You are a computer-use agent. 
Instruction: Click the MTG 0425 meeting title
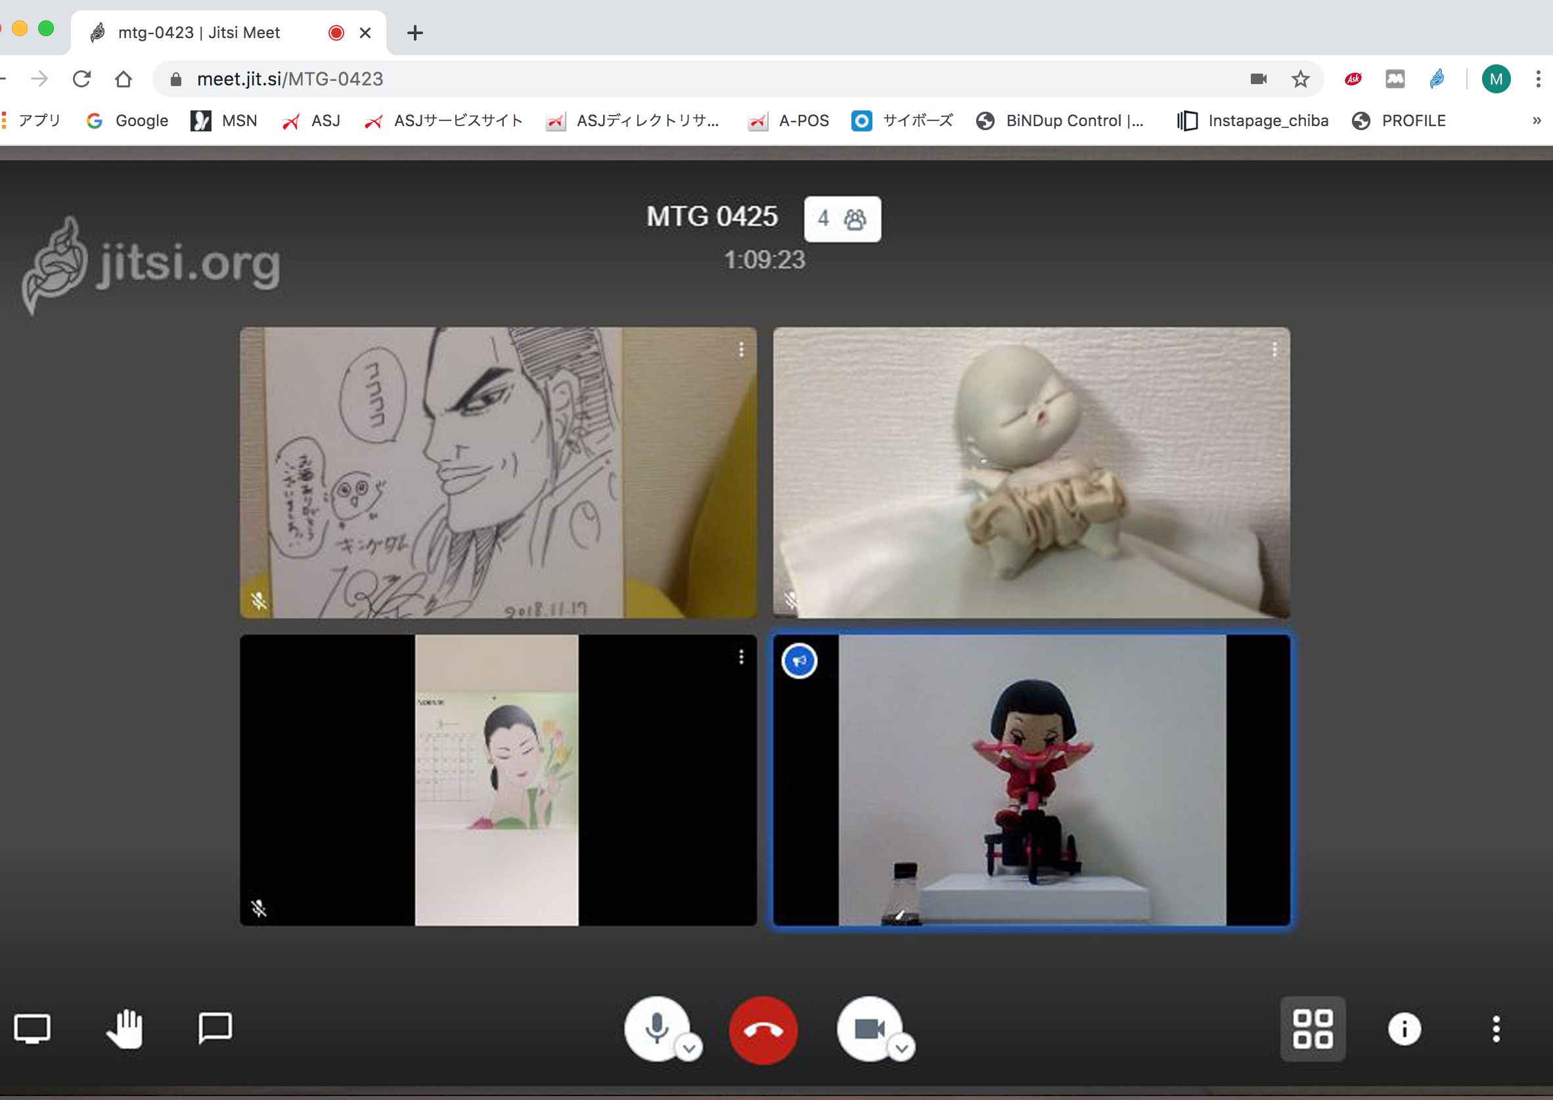(712, 217)
